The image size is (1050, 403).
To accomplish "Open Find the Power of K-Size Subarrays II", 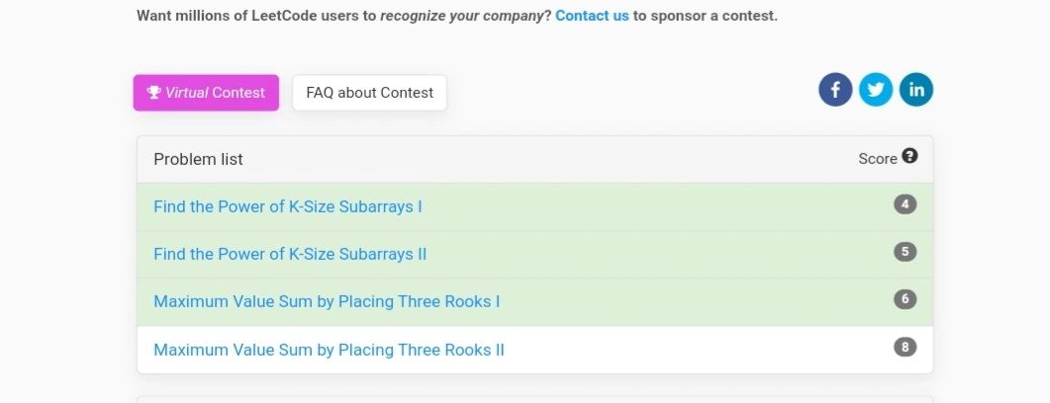I will click(290, 254).
